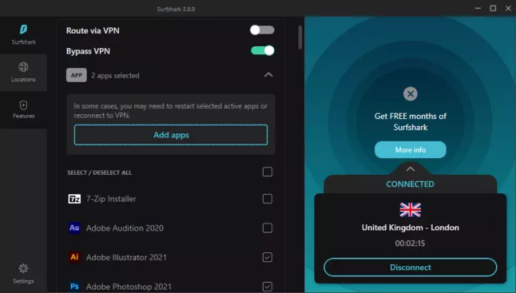The image size is (516, 293).
Task: Click the 7-Zip Installer app icon
Action: pyautogui.click(x=74, y=199)
